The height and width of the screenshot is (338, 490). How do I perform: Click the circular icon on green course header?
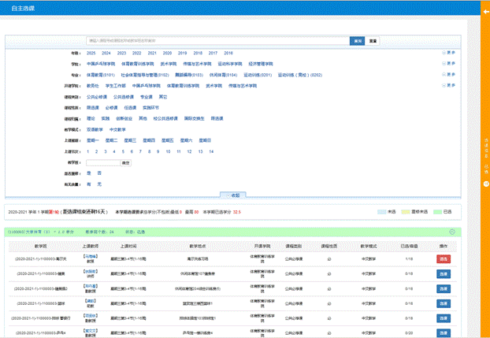point(451,232)
